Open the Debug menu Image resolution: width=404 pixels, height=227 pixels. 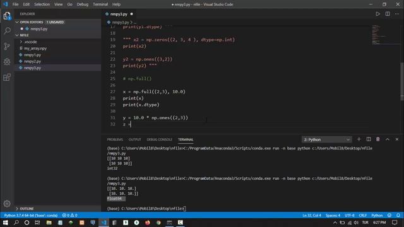(83, 4)
